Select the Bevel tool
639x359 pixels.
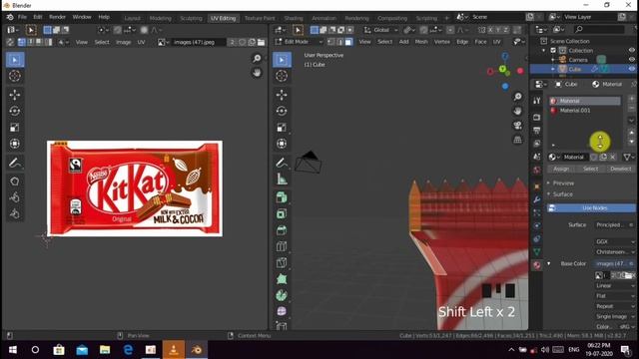(282, 230)
